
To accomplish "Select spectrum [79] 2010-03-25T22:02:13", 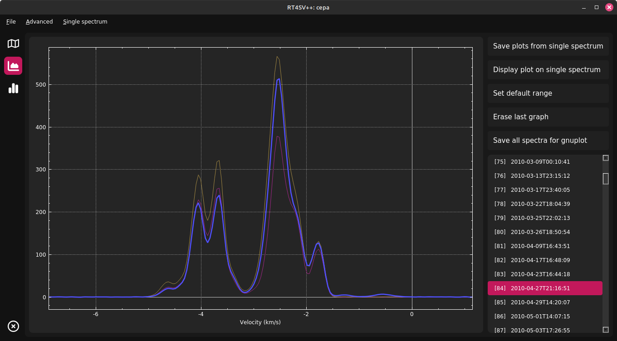I will coord(545,218).
